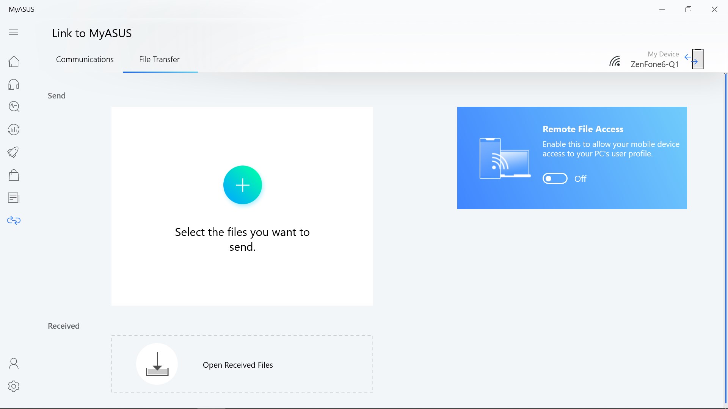The image size is (728, 409).
Task: Open System Diagnosis icon in sidebar
Action: [14, 107]
